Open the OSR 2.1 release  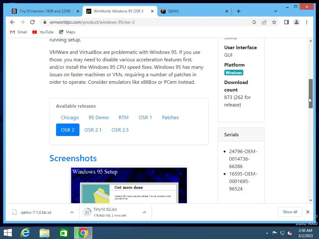pos(93,130)
